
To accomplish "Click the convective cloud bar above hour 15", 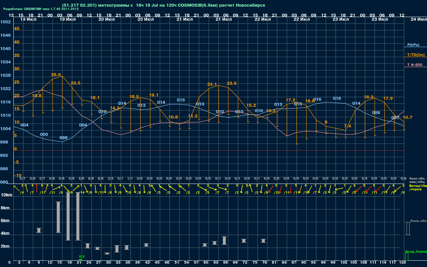I will tap(58, 217).
